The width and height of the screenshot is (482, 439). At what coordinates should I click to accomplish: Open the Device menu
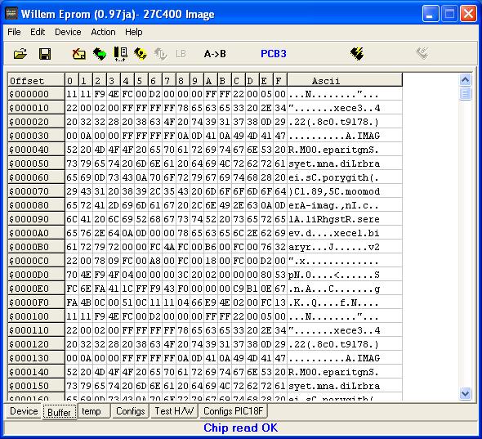tap(68, 32)
